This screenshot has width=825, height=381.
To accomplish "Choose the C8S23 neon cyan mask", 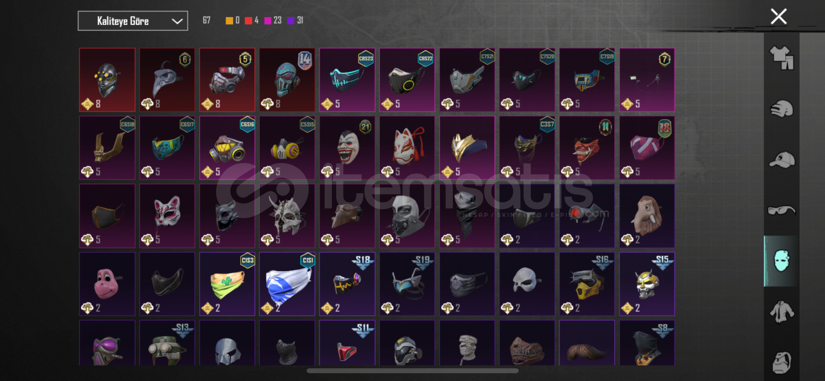I will click(347, 80).
